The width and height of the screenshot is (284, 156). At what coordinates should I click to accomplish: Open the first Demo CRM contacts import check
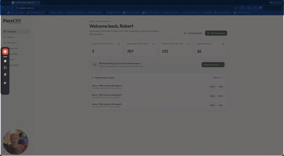[220, 87]
